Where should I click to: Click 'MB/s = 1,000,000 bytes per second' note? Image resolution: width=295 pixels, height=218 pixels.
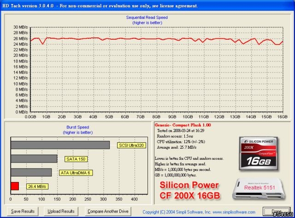(x=183, y=170)
